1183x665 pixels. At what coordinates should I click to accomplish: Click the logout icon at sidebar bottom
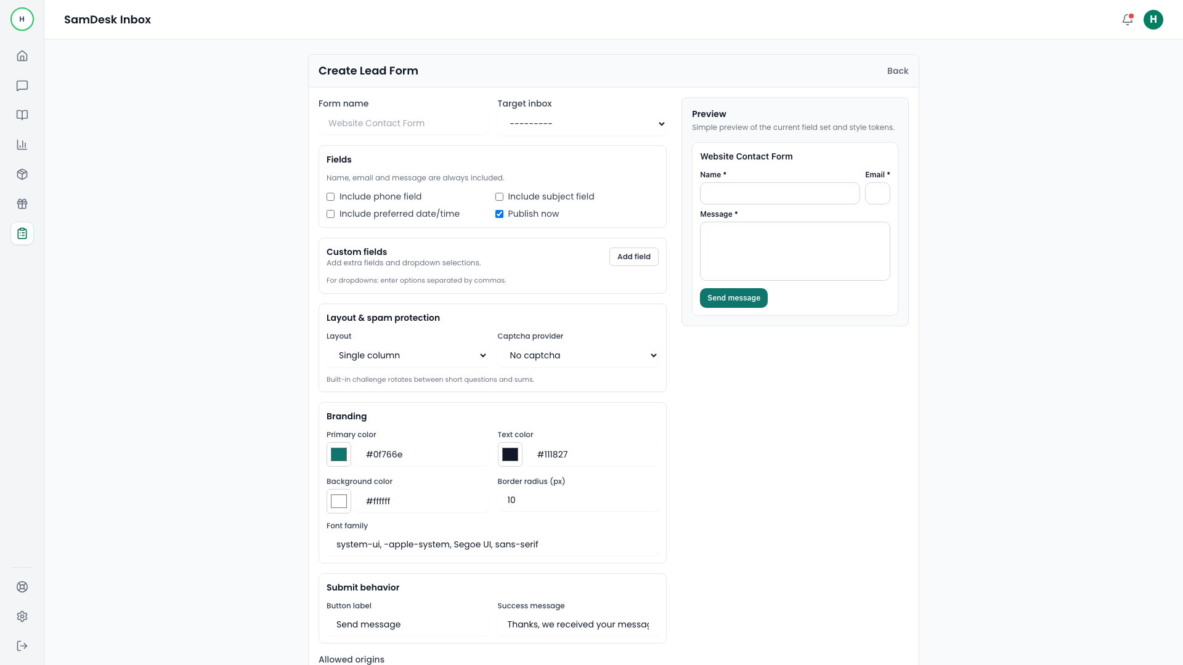coord(22,645)
